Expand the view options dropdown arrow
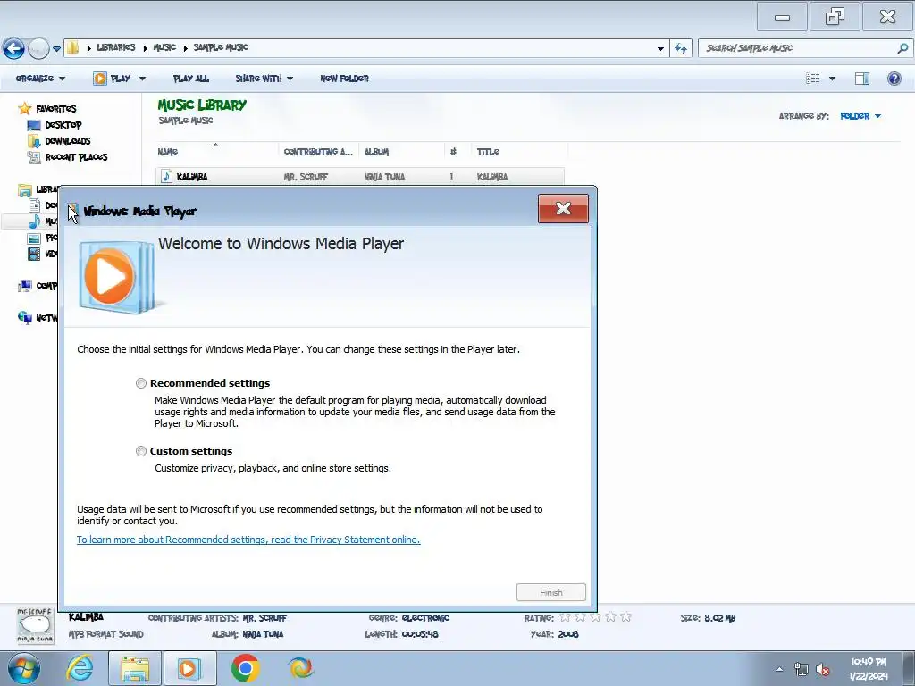Viewport: 915px width, 686px height. pos(832,79)
